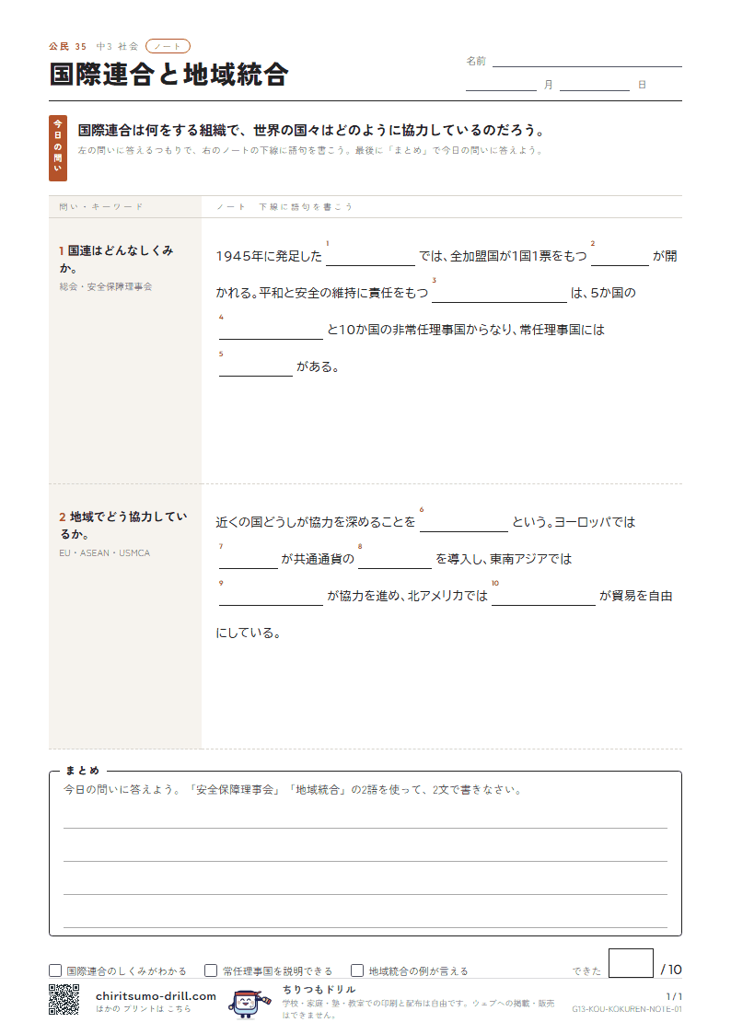The image size is (731, 1034).
Task: Click blank 4 before と10か国の非常任理事国
Action: 271,331
